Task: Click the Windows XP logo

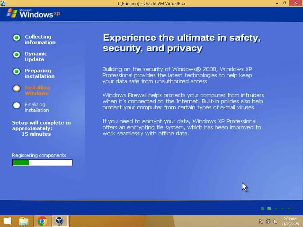Action: (x=33, y=14)
